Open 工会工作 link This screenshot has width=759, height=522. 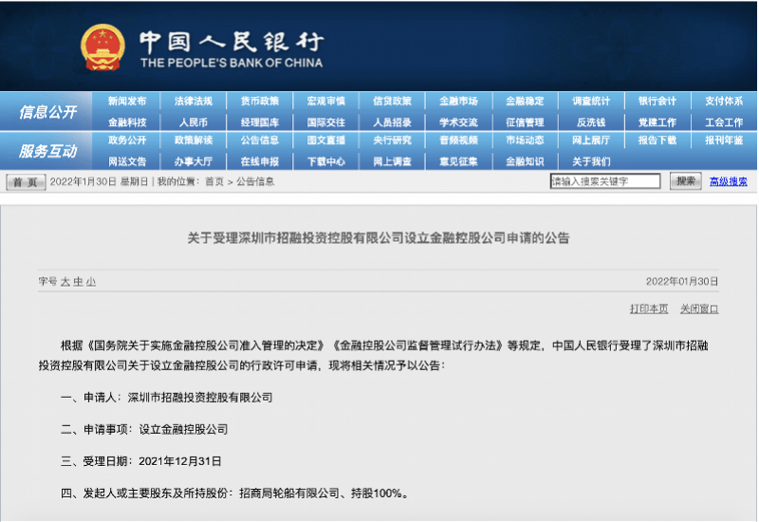click(724, 122)
